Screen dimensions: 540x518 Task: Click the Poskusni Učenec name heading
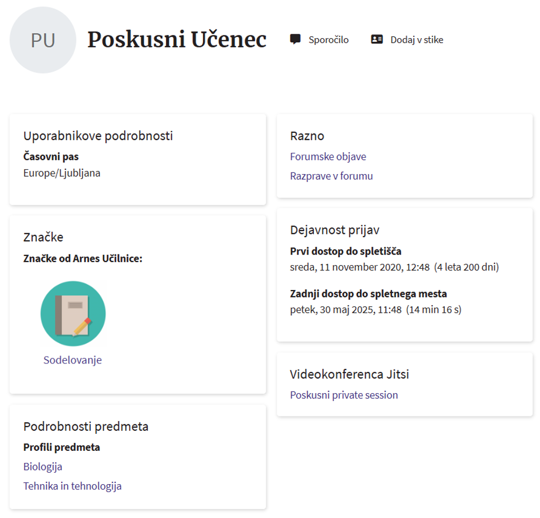177,40
